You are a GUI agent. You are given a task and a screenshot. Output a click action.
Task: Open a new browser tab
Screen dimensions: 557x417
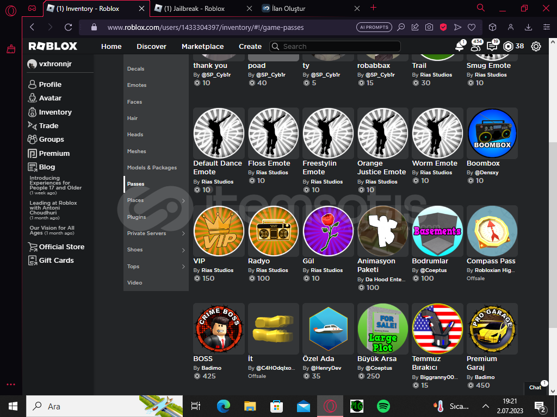[373, 8]
